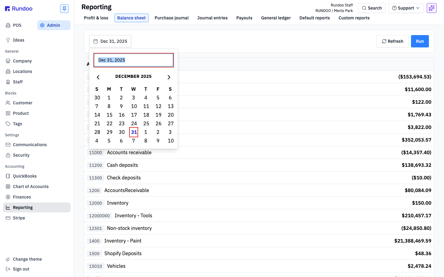
Task: Click the Check deposits row
Action: [259, 178]
